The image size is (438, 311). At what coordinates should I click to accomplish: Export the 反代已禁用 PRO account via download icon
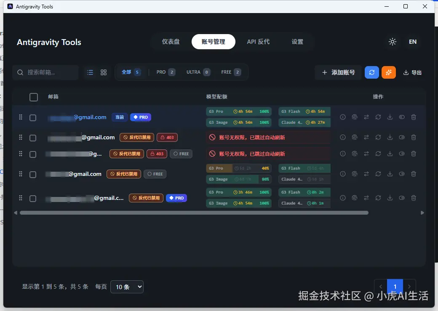click(390, 198)
